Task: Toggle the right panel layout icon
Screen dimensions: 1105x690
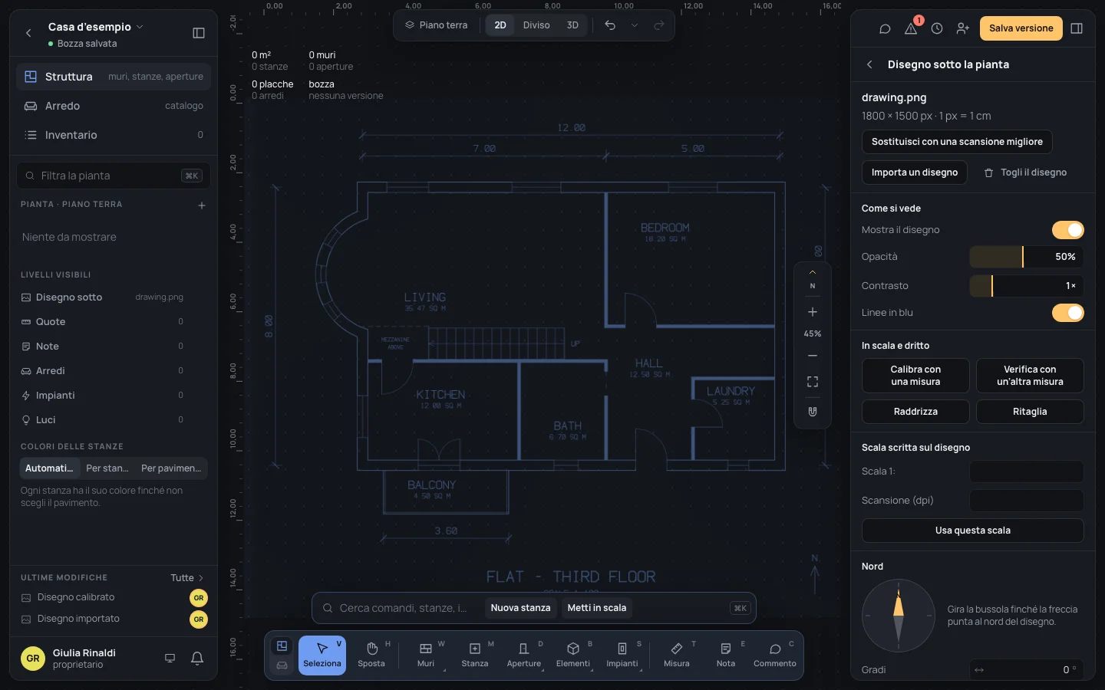Action: 1077,28
